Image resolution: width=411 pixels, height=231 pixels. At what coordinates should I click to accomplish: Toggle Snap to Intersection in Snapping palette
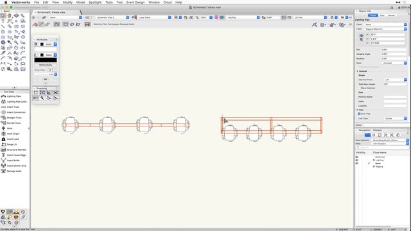point(56,92)
